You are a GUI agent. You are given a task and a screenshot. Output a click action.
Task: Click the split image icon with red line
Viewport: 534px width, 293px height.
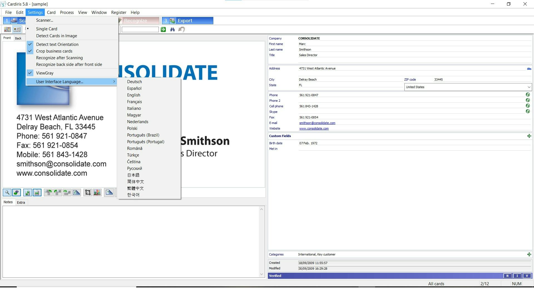97,192
